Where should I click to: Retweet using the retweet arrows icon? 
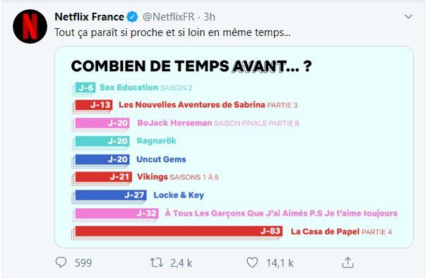tap(157, 262)
